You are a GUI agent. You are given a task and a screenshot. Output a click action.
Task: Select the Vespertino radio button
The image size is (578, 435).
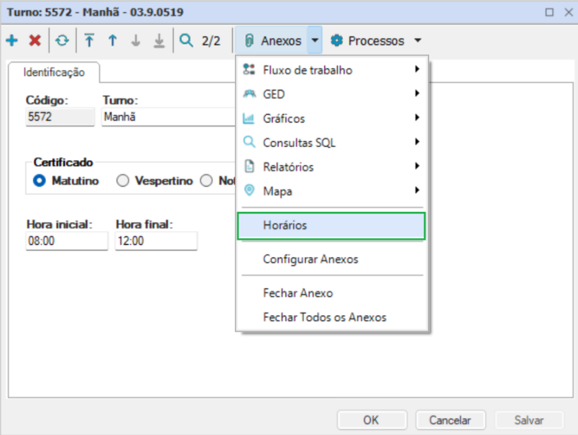tap(123, 181)
